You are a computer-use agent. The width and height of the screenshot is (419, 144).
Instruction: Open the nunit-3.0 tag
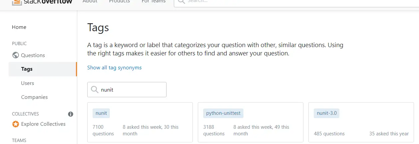click(x=327, y=113)
